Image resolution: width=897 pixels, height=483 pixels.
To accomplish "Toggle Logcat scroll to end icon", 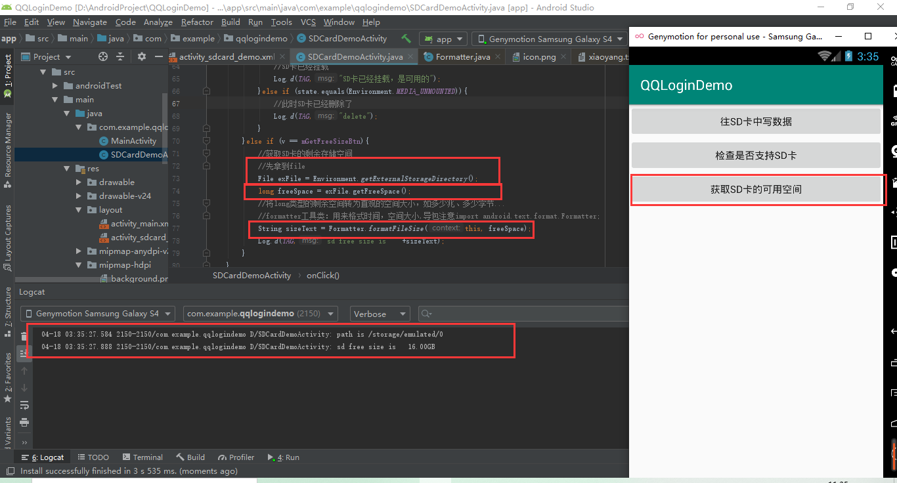I will (24, 353).
